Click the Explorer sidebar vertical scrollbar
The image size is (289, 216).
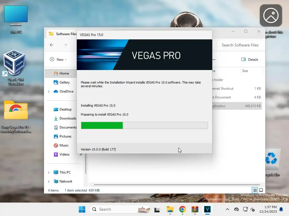click(86, 163)
